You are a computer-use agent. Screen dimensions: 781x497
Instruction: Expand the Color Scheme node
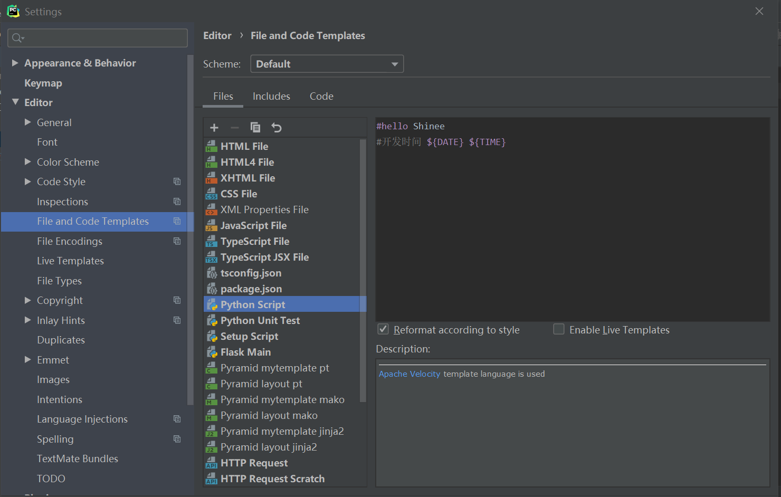pos(27,161)
